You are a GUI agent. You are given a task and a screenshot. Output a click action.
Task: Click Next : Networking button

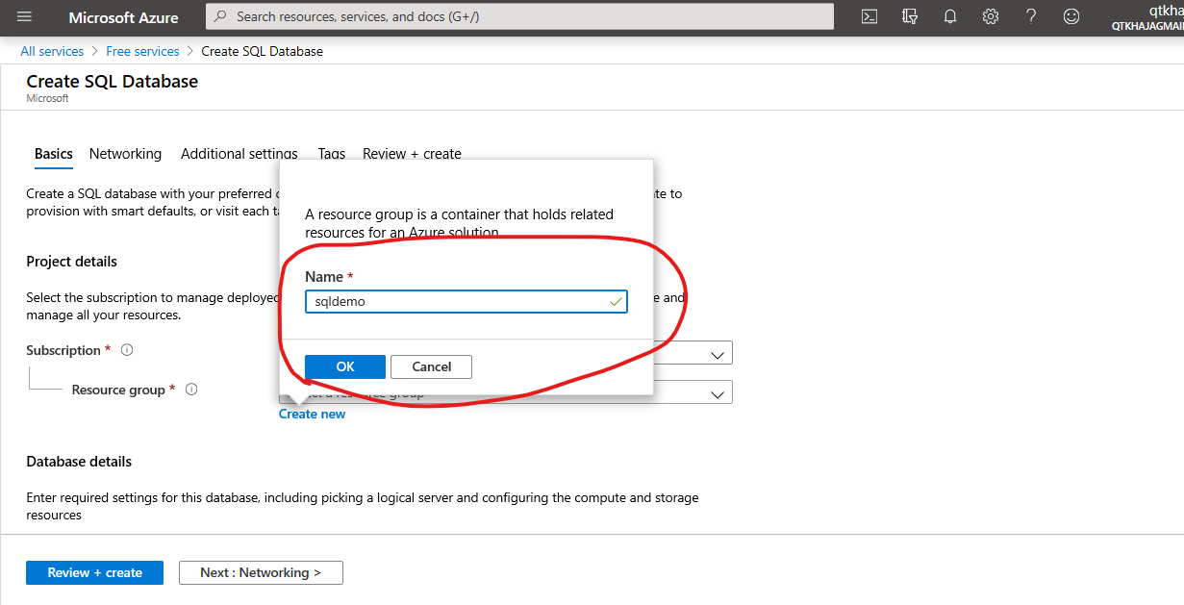[x=261, y=572]
